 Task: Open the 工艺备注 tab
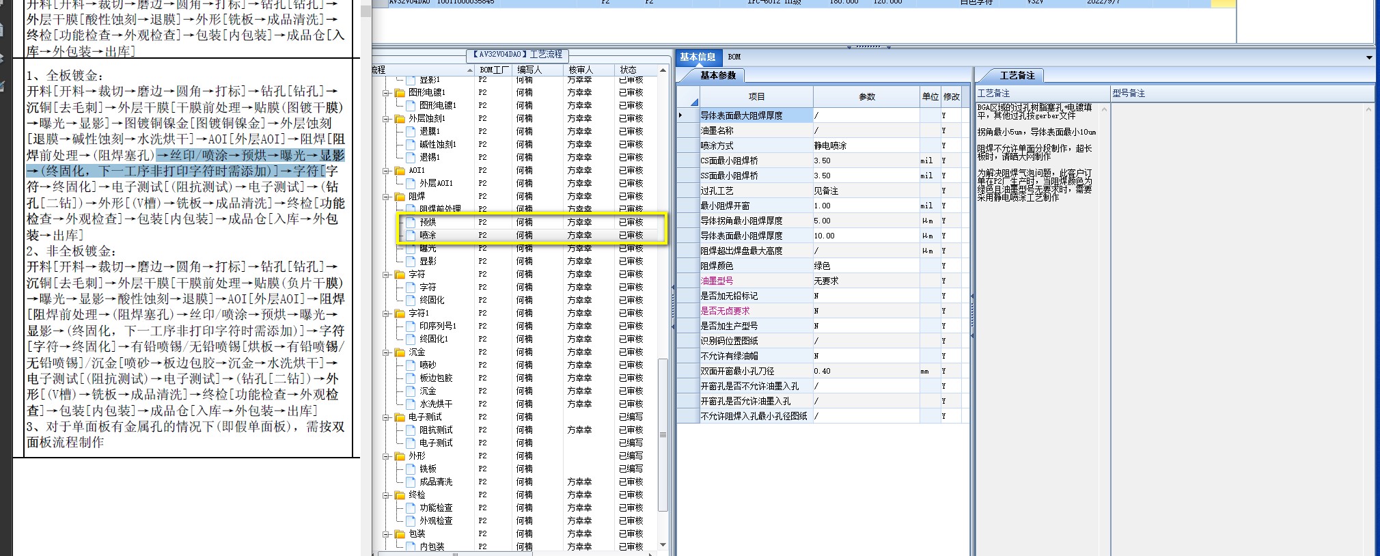[x=1017, y=76]
